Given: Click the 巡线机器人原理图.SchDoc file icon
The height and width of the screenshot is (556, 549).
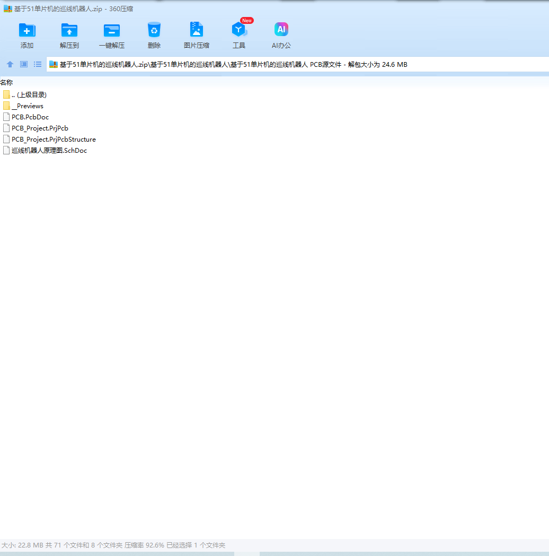Looking at the screenshot, I should point(6,150).
